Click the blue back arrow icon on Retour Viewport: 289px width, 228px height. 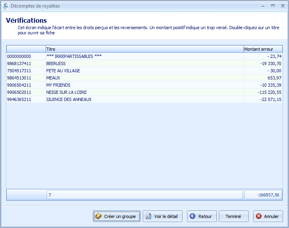point(193,216)
